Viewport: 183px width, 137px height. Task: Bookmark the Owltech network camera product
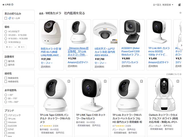click(x=178, y=81)
